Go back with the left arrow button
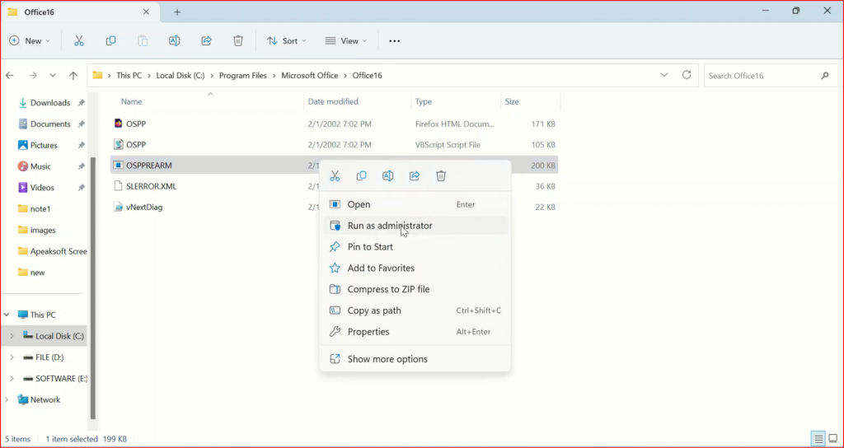The height and width of the screenshot is (448, 844). click(x=10, y=75)
